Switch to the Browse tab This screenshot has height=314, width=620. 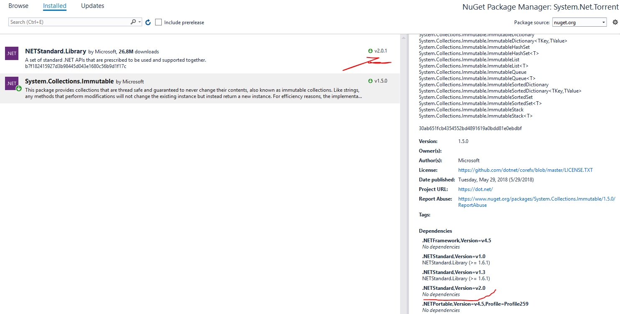(x=18, y=6)
